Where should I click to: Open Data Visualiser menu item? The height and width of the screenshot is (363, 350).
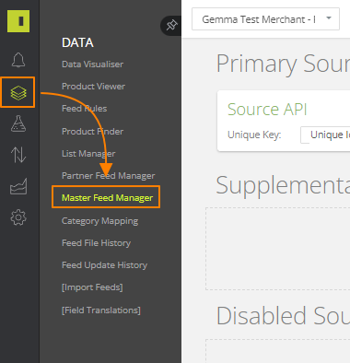point(92,64)
